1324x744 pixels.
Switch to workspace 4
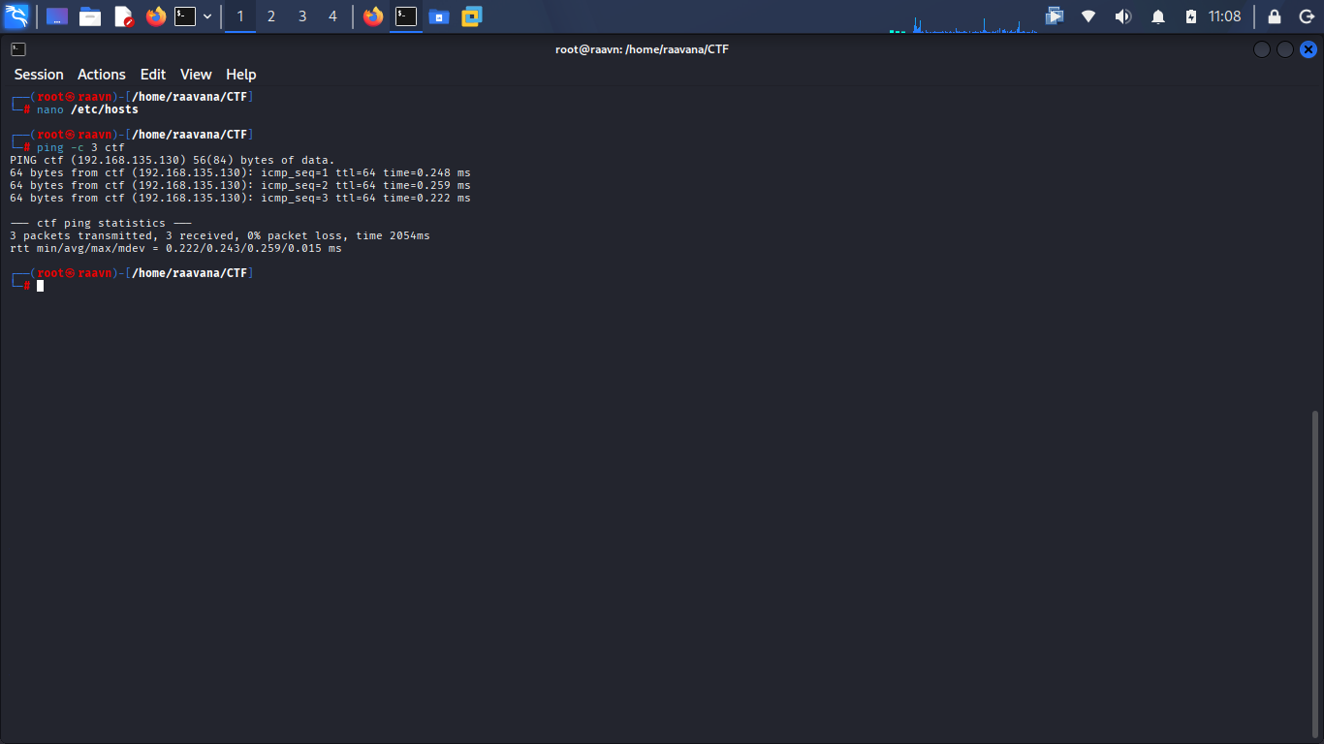[333, 16]
